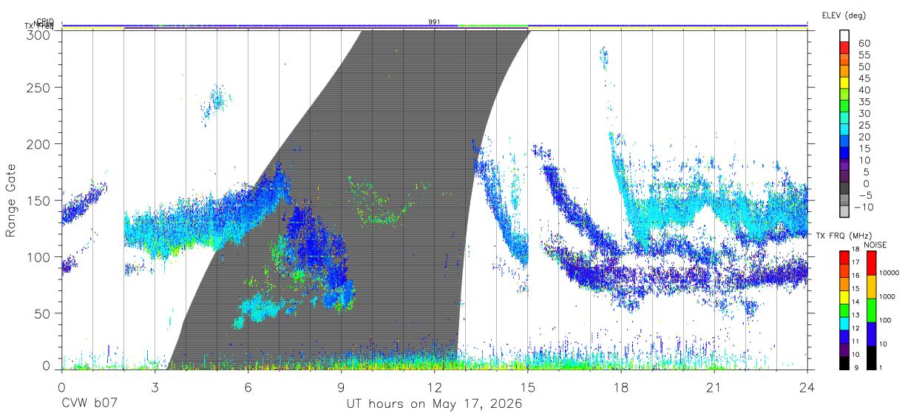The image size is (908, 419).
Task: Click the black segment of the NOISE color bar
Action: (x=873, y=358)
